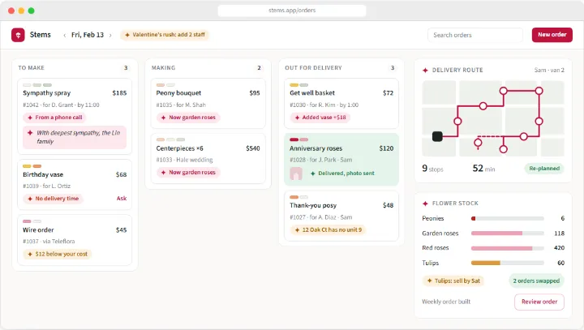Click the Peonies stock level bar
Screen dimensions: 584x330
[507, 219]
